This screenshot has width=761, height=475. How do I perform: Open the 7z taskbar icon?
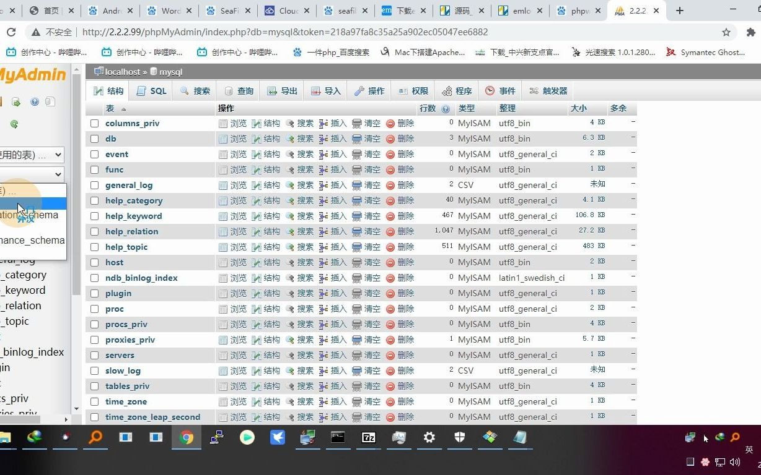pos(368,438)
